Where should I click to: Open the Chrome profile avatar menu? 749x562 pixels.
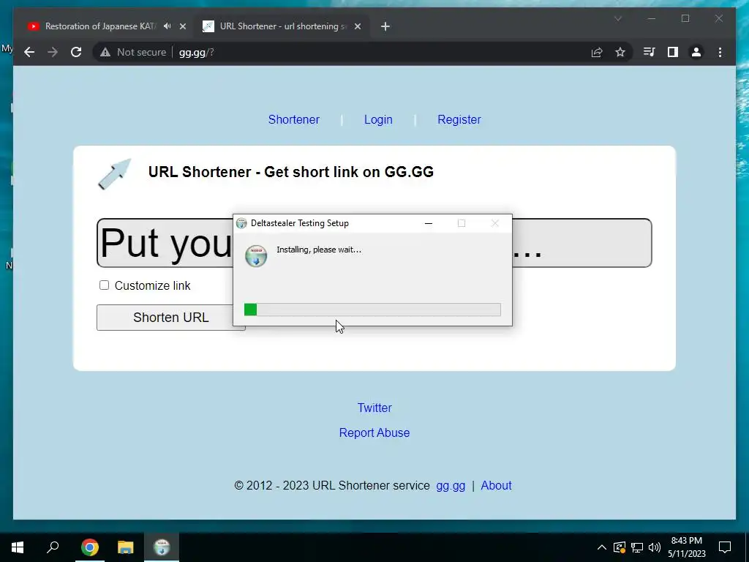coord(696,52)
